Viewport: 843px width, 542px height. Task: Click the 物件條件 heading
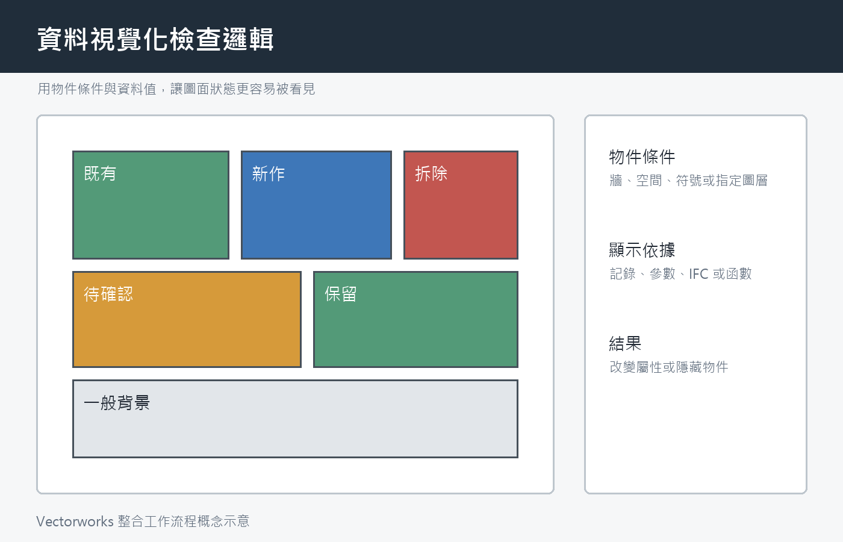(642, 157)
